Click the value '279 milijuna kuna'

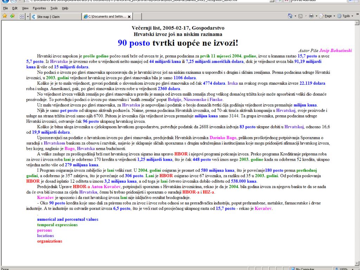(82, 165)
